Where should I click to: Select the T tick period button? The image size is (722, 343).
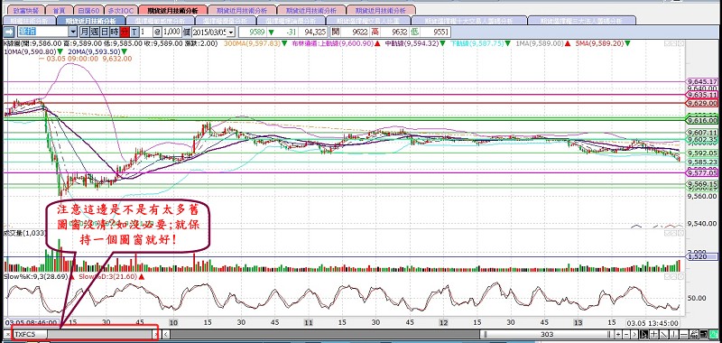[x=134, y=32]
